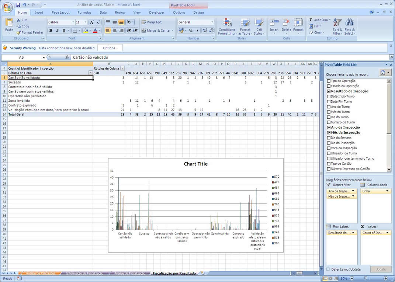Open the Formulas ribbon tab

tap(84, 12)
